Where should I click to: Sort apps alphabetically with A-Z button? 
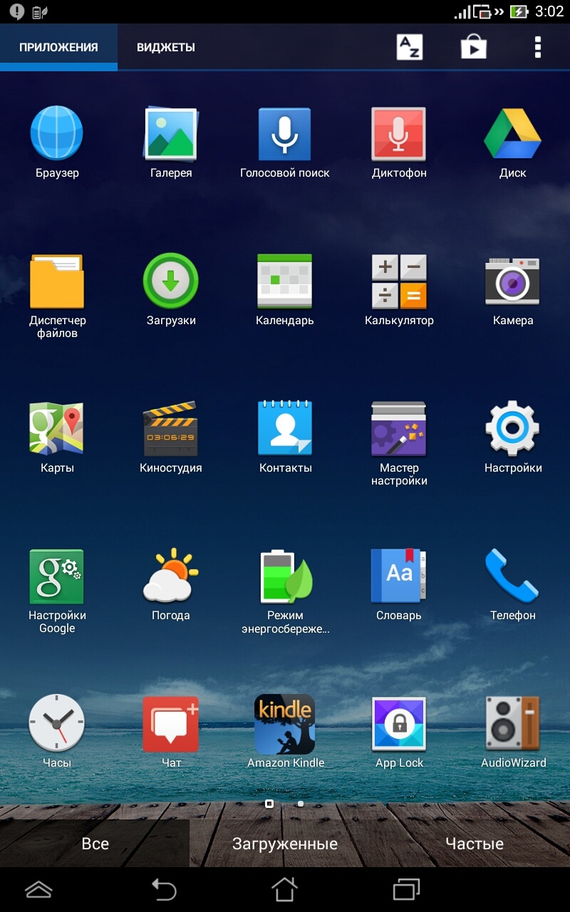coord(409,47)
